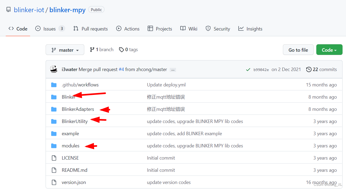Open the add BLINKER example commit message

185,134
